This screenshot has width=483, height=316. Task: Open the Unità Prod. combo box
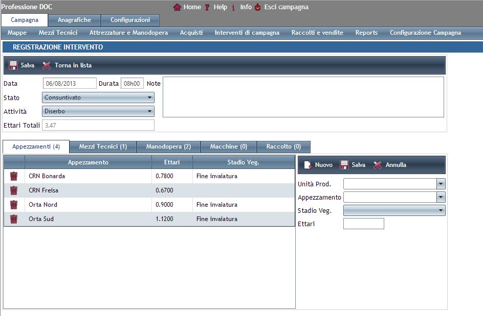(394, 184)
